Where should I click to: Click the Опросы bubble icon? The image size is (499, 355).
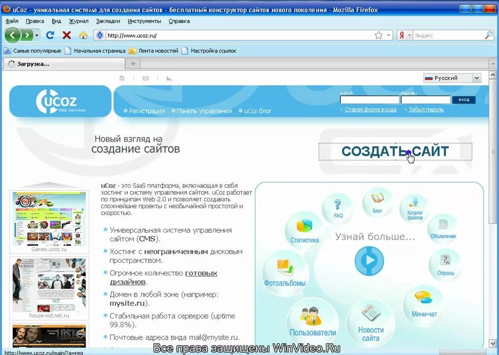coord(445,265)
